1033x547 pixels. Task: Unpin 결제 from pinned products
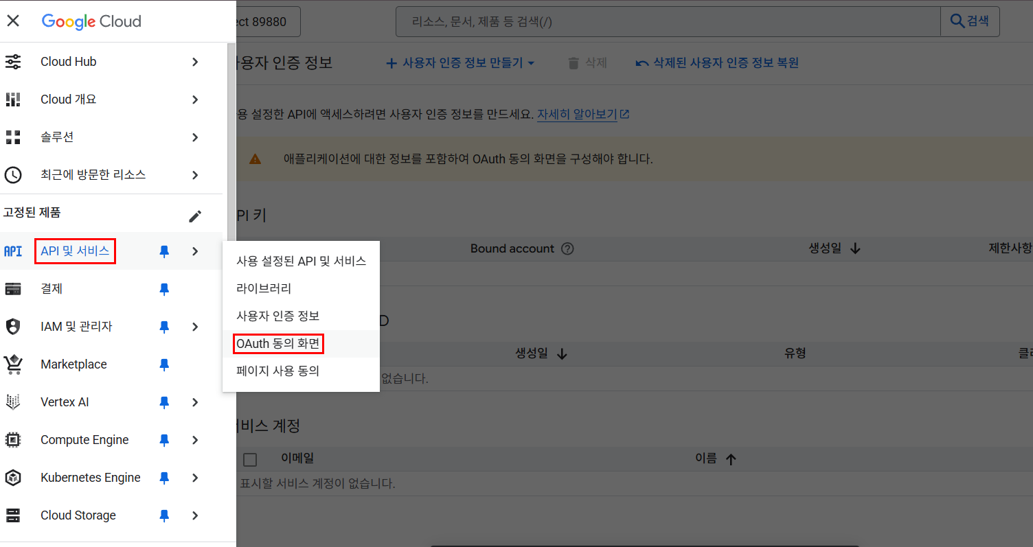[x=164, y=289]
